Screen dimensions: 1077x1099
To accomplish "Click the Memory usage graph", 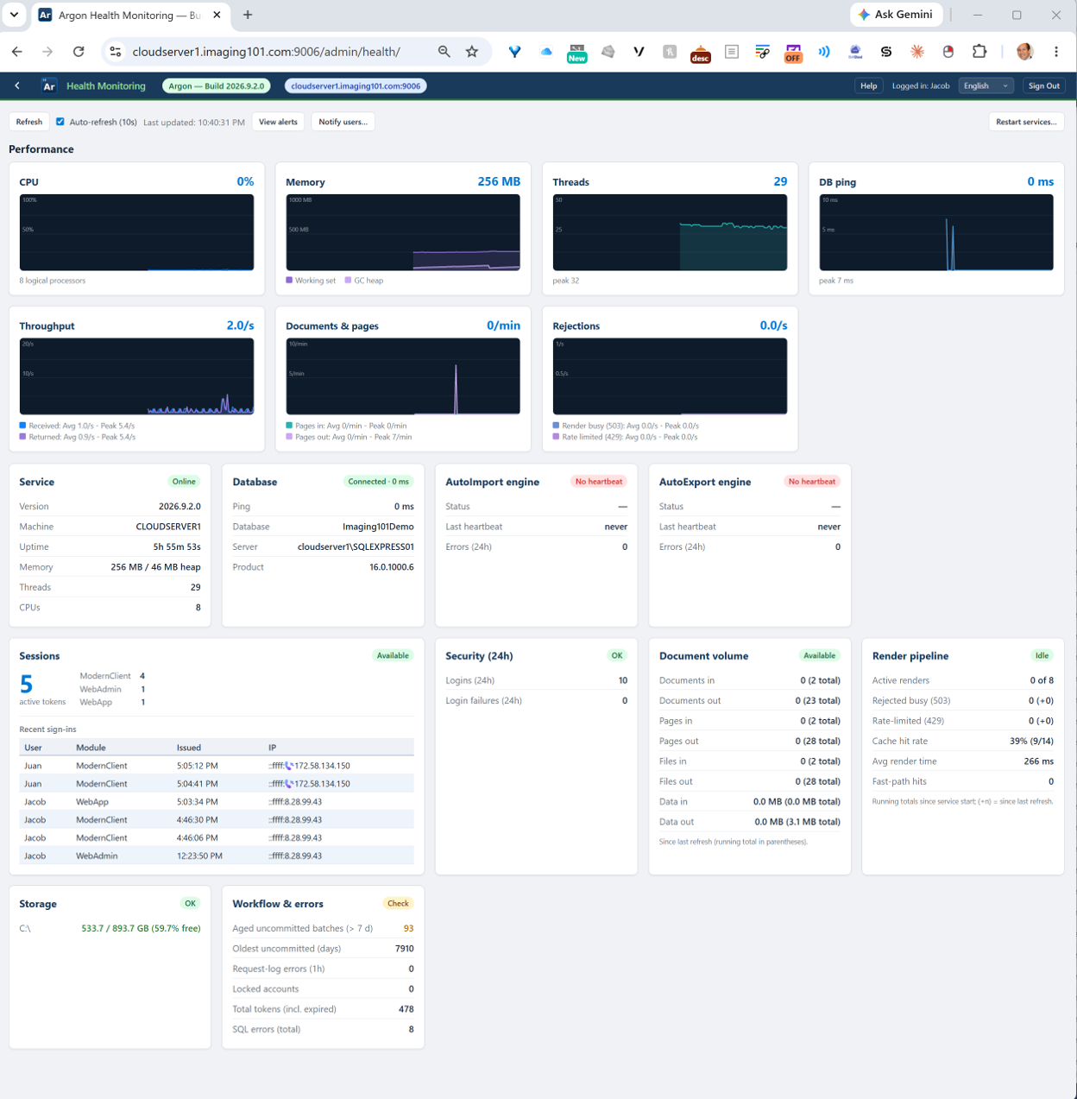I will coord(403,232).
